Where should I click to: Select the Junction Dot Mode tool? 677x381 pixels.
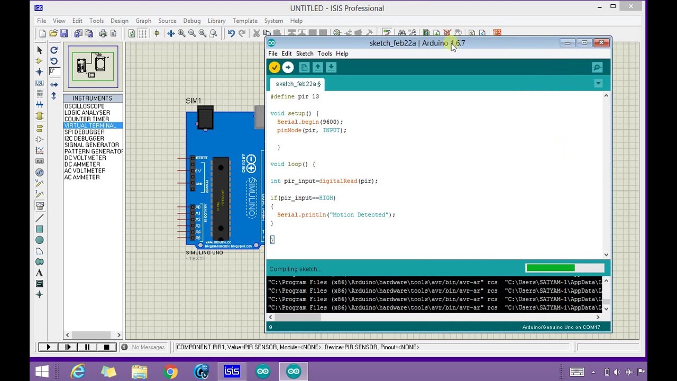click(x=40, y=71)
